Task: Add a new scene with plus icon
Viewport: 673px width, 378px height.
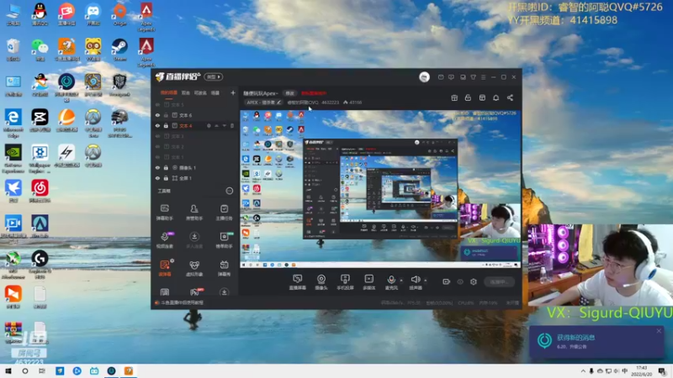Action: [233, 92]
